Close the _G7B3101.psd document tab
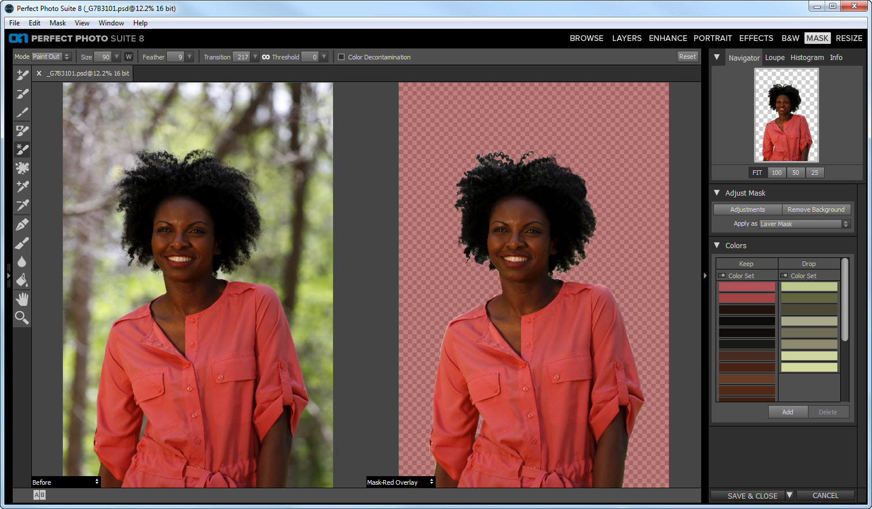This screenshot has width=872, height=509. (39, 73)
